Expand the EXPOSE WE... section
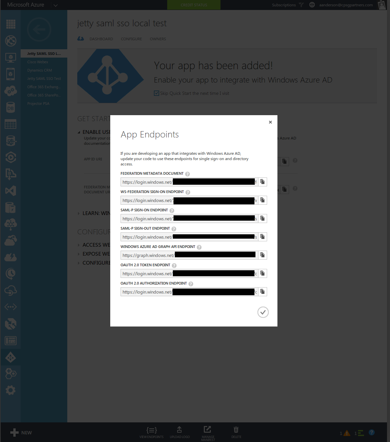This screenshot has width=390, height=442. (x=79, y=254)
